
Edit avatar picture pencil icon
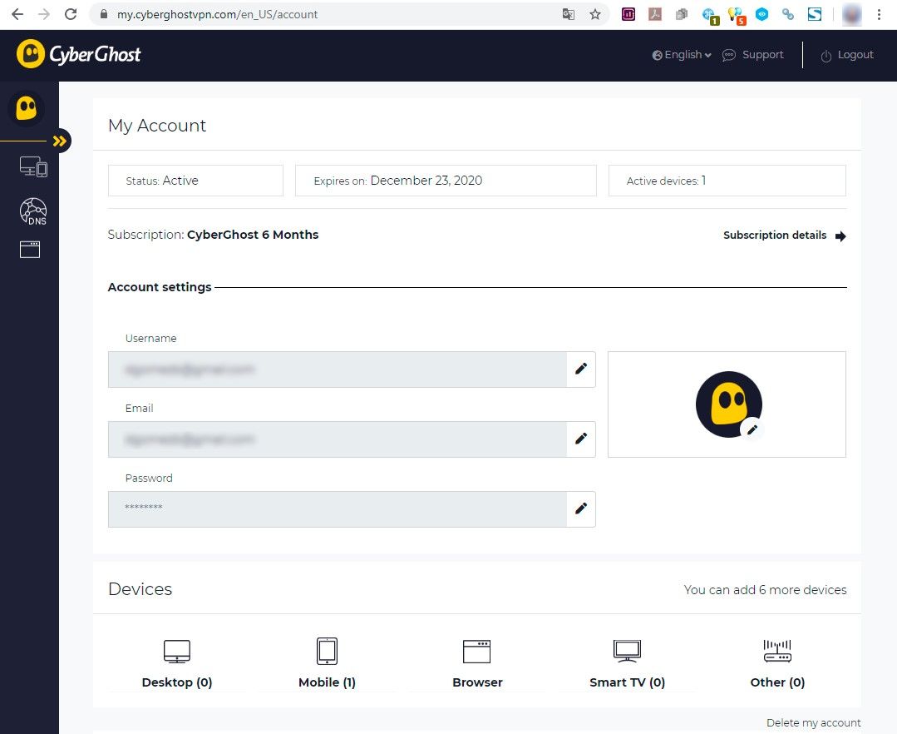(x=752, y=429)
